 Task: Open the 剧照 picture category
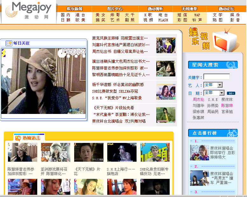pyautogui.click(x=130, y=20)
